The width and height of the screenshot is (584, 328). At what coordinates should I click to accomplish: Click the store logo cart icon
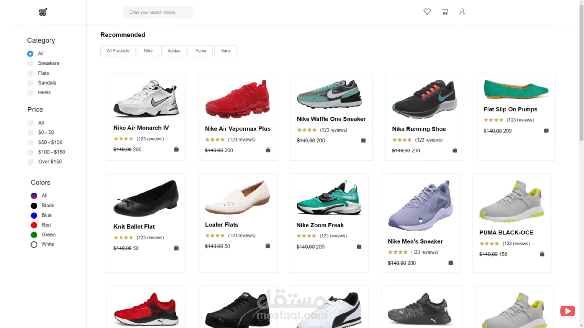point(43,12)
